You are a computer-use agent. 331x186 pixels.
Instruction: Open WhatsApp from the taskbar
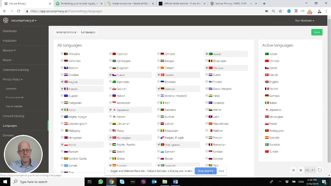point(101,182)
